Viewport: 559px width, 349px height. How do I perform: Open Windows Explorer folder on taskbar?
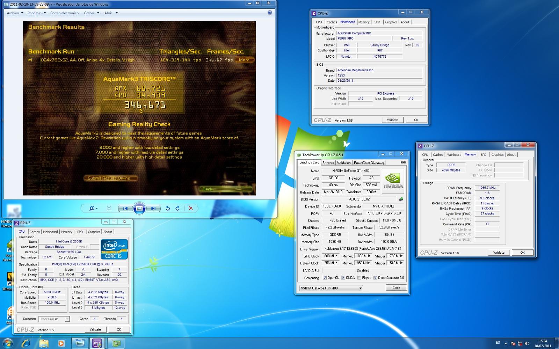[44, 343]
